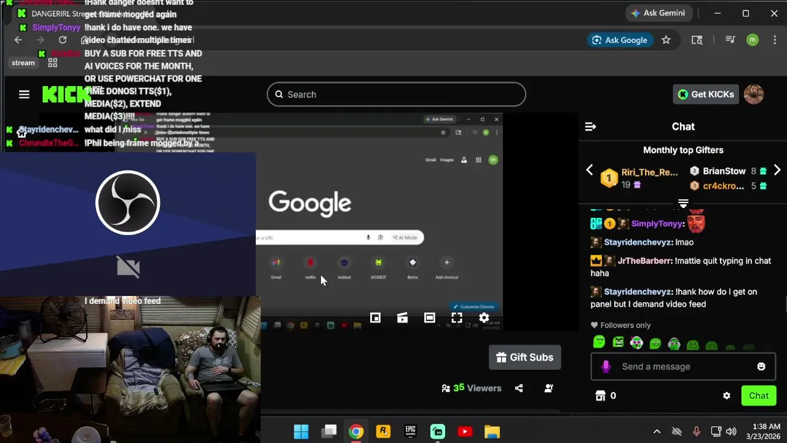Screen dimensions: 787x443
Task: Toggle fullscreen on the video player
Action: (457, 317)
